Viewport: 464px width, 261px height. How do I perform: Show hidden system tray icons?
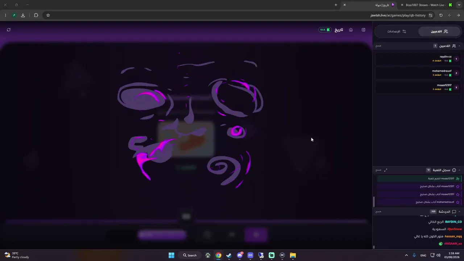[x=406, y=255]
